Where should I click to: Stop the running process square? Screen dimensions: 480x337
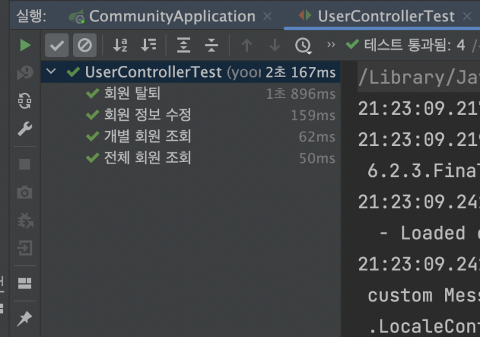25,164
